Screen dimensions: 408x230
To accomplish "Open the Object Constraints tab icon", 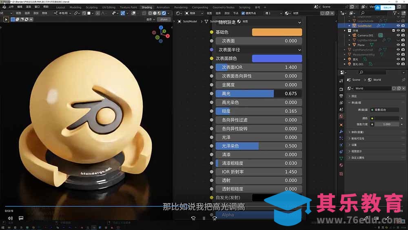I will pyautogui.click(x=341, y=152).
